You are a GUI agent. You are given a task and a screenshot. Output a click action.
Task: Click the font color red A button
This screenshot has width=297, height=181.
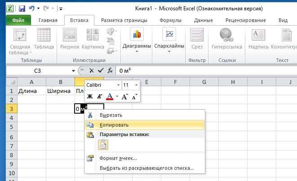pos(110,97)
